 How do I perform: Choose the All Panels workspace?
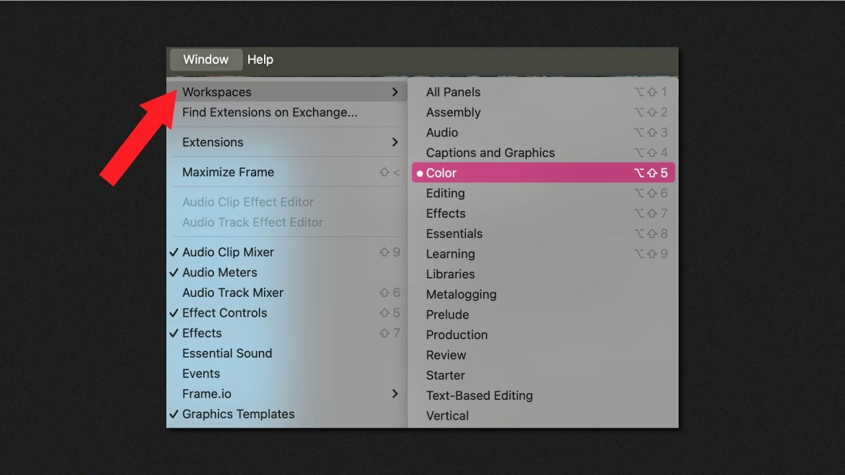point(453,92)
